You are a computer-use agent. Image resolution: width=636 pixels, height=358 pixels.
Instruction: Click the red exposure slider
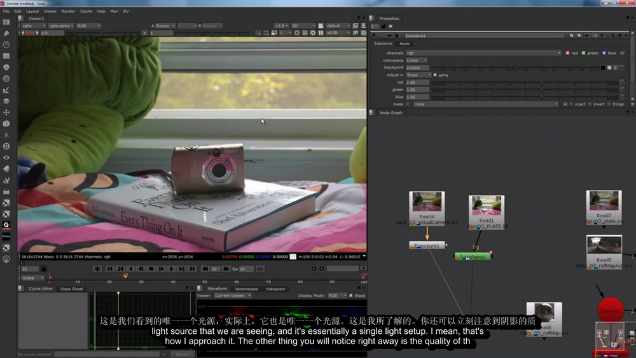pos(524,82)
